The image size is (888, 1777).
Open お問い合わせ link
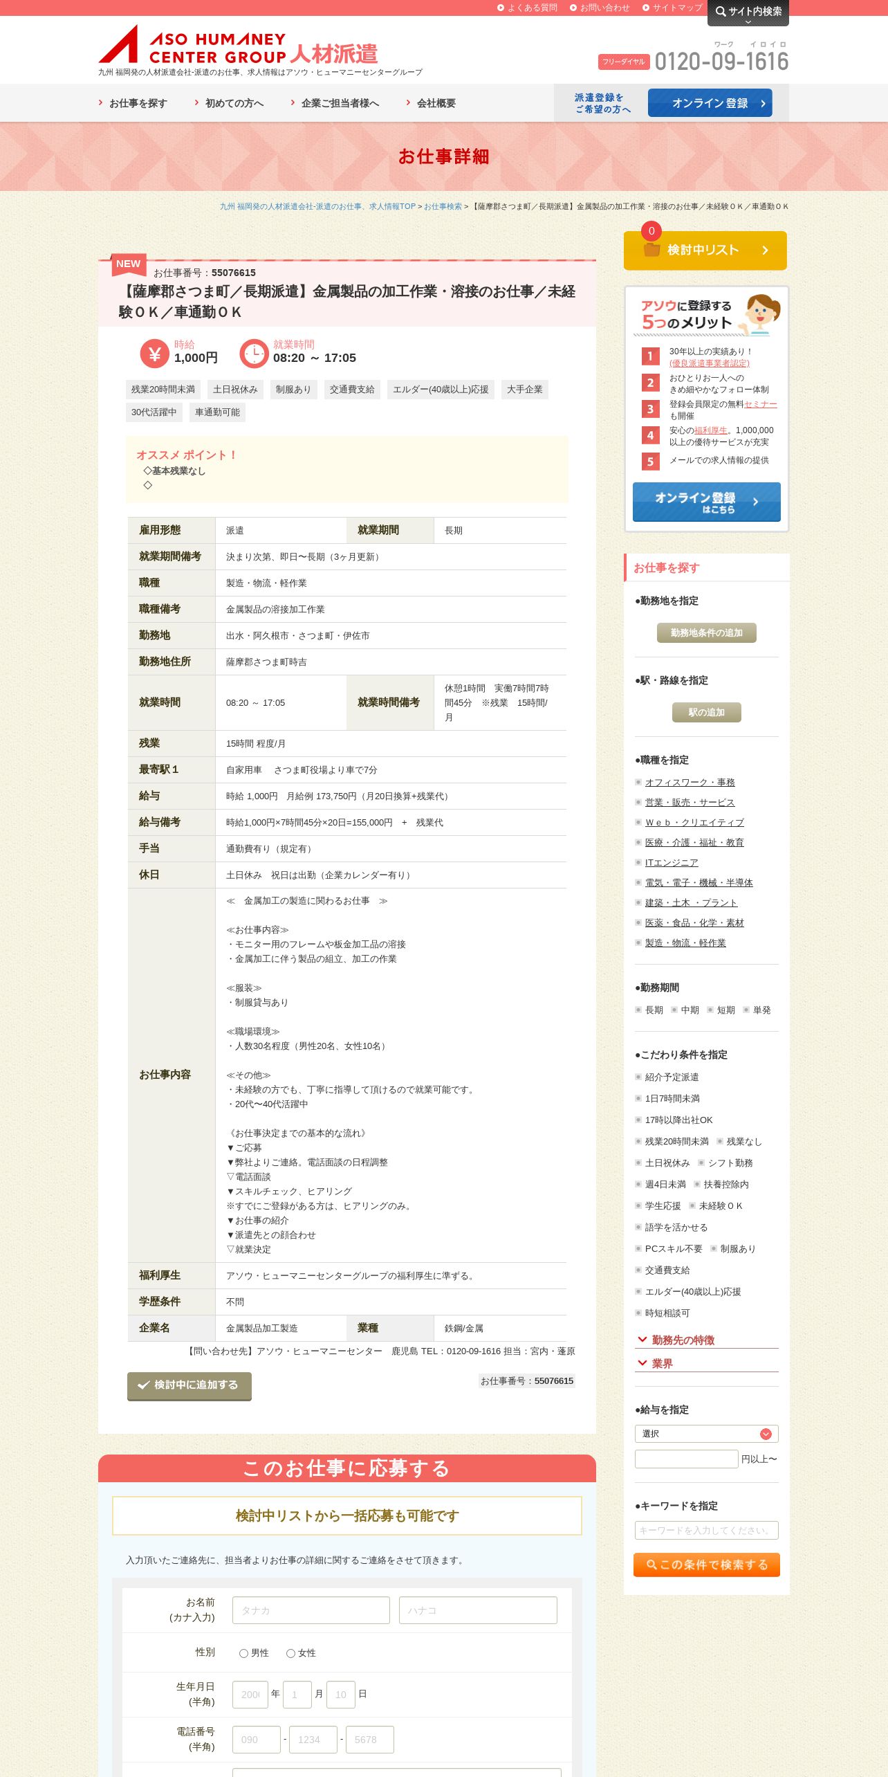pyautogui.click(x=604, y=8)
